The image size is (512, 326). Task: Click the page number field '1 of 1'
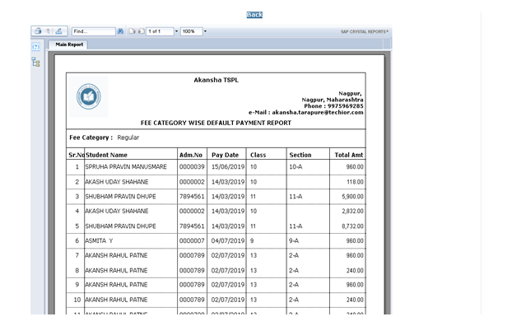[160, 31]
